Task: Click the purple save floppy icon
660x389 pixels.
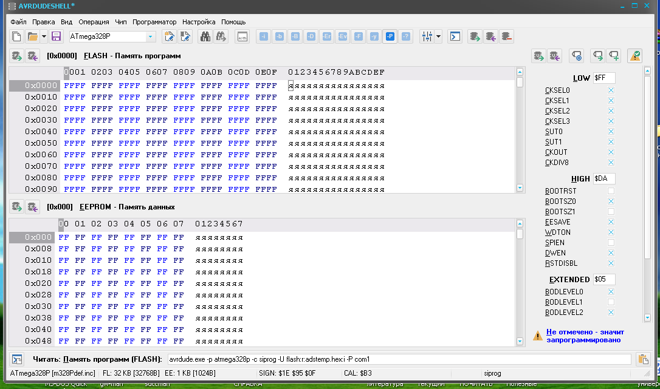Action: (x=56, y=36)
